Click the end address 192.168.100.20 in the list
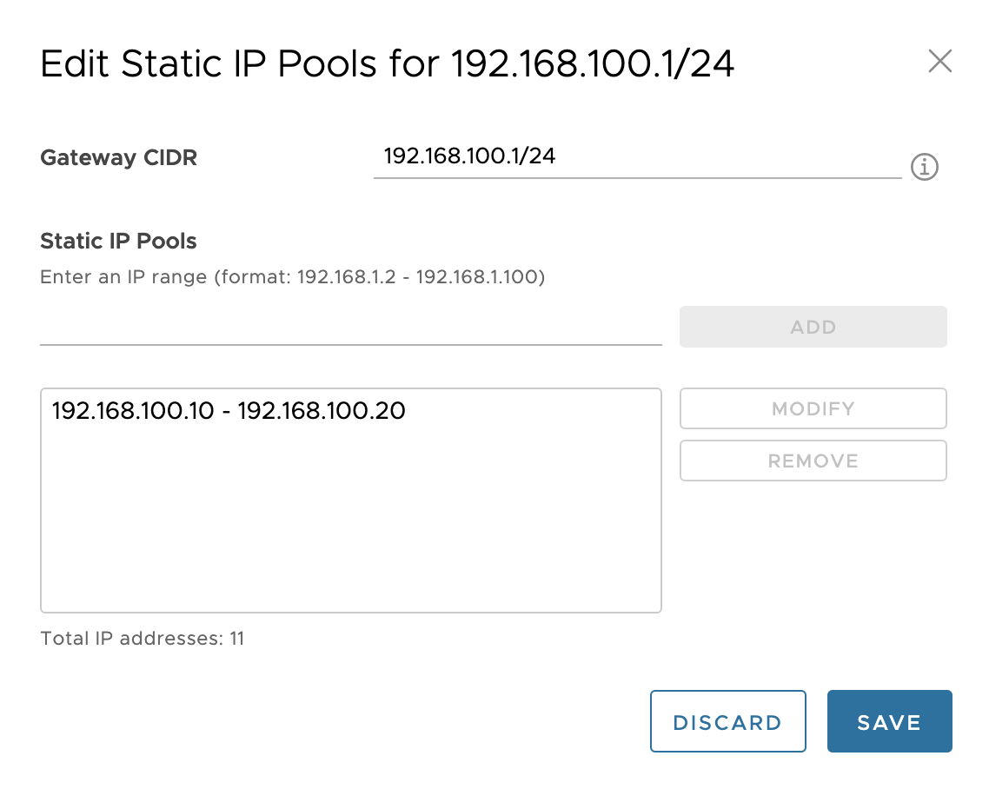This screenshot has width=989, height=789. (x=322, y=410)
